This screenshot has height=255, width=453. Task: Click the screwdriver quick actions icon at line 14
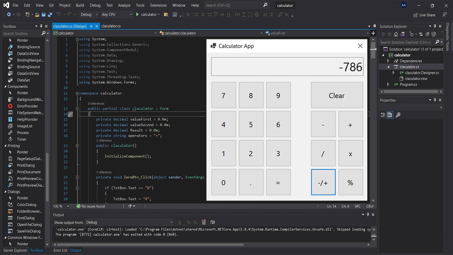pos(70,114)
